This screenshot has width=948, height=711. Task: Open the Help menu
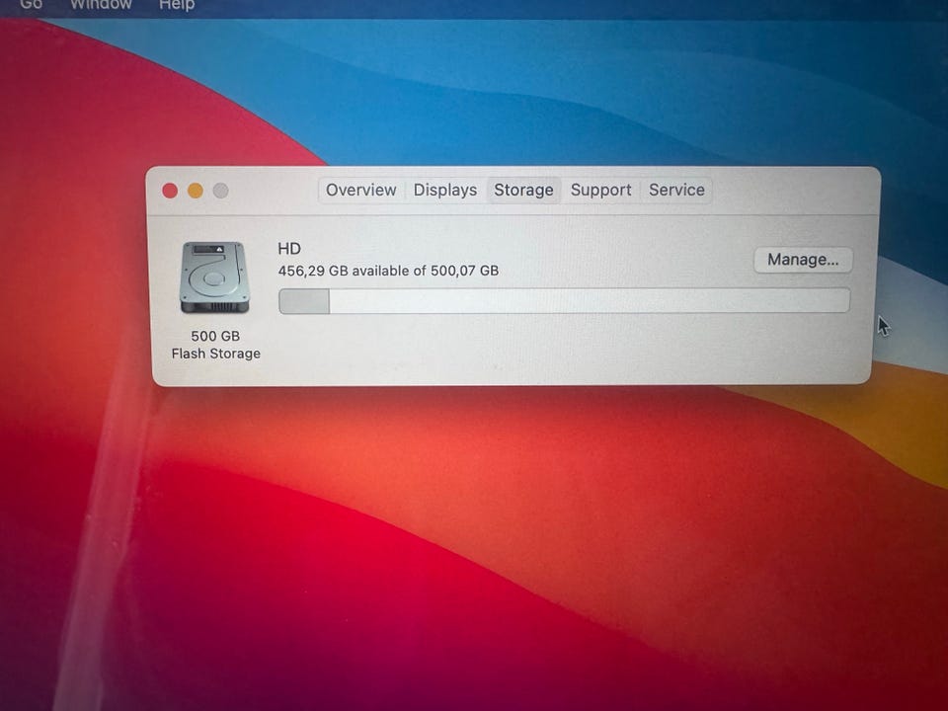coord(177,6)
